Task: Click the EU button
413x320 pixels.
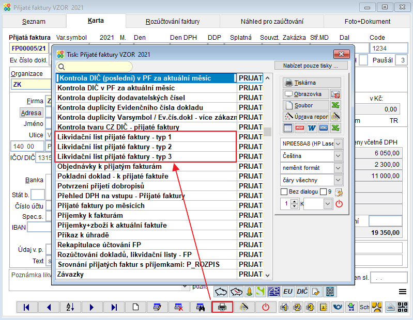Action: coord(288,291)
